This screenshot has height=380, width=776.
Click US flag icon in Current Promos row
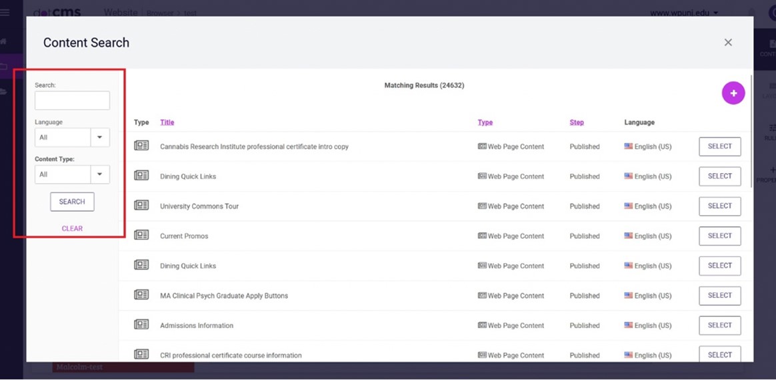628,236
